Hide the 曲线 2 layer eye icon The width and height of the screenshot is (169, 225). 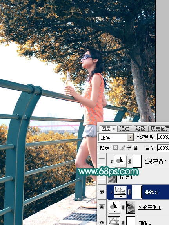tap(102, 192)
